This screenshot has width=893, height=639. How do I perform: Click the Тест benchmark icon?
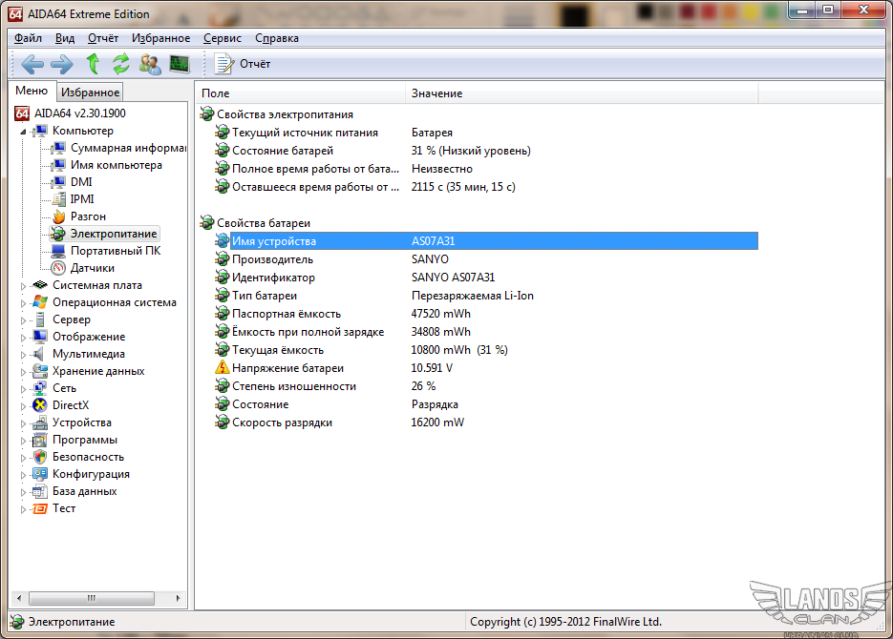pyautogui.click(x=40, y=508)
